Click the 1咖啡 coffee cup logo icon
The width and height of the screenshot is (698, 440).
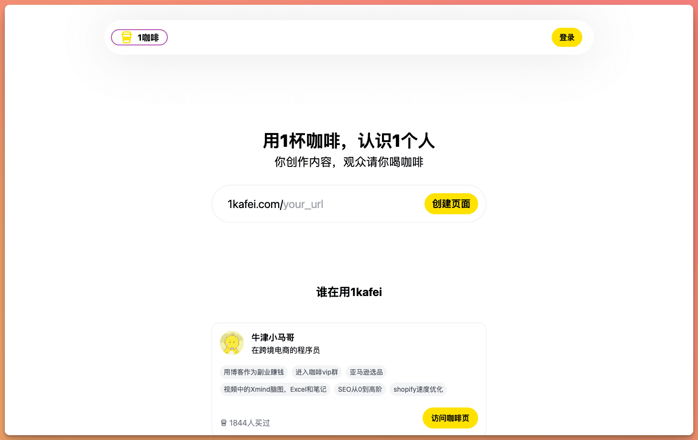(x=127, y=37)
